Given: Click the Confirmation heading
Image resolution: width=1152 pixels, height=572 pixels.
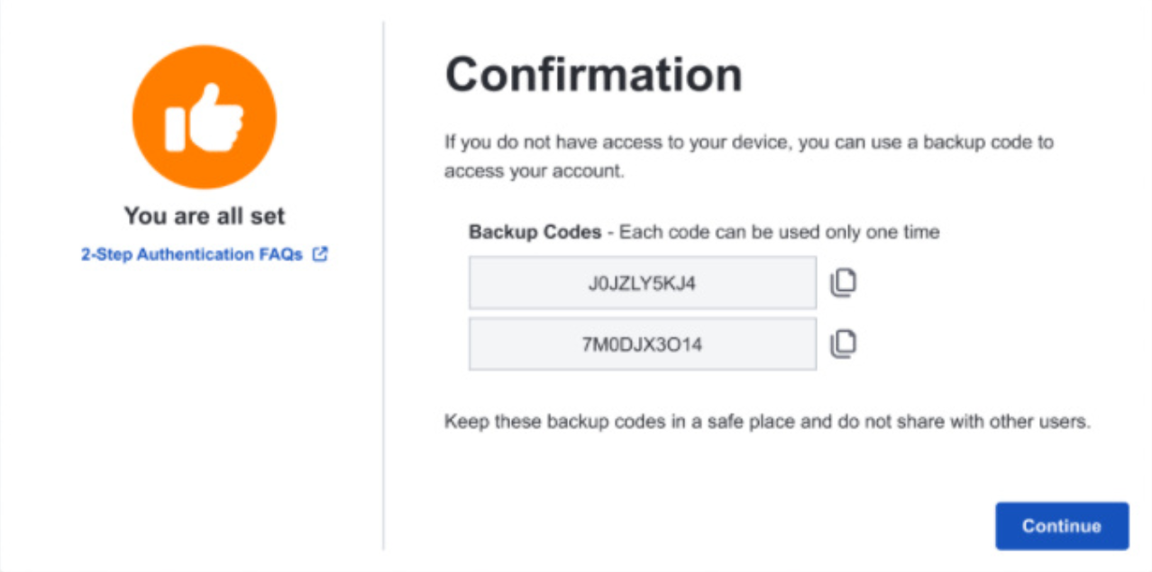Looking at the screenshot, I should (x=594, y=75).
